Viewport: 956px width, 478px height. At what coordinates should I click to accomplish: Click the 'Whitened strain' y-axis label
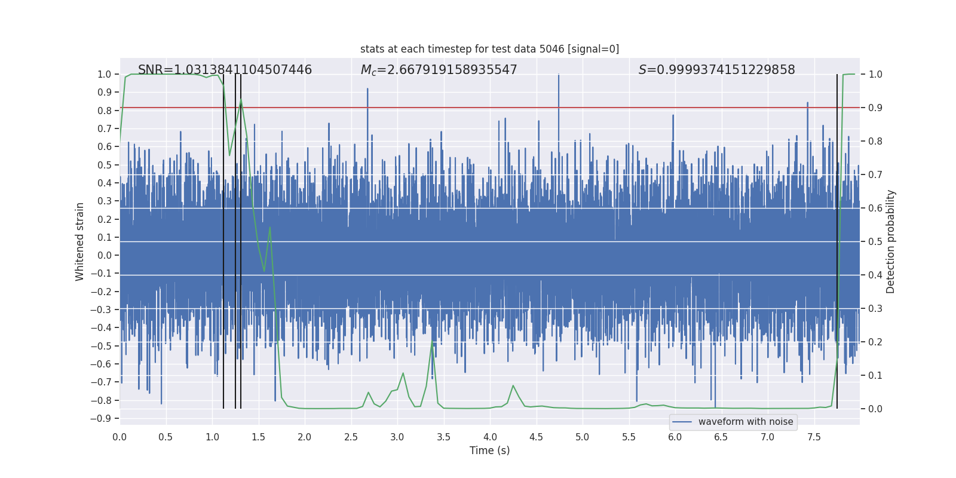pyautogui.click(x=79, y=241)
